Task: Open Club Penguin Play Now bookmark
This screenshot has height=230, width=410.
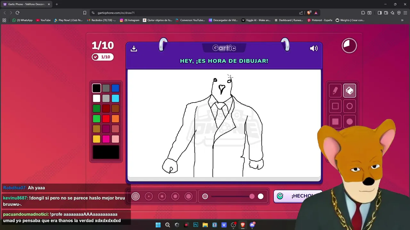Action: (x=68, y=20)
